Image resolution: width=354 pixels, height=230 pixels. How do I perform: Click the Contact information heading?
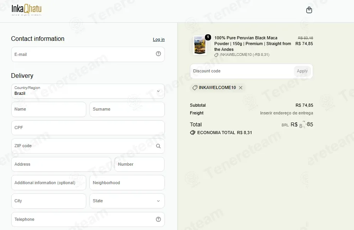pyautogui.click(x=38, y=39)
